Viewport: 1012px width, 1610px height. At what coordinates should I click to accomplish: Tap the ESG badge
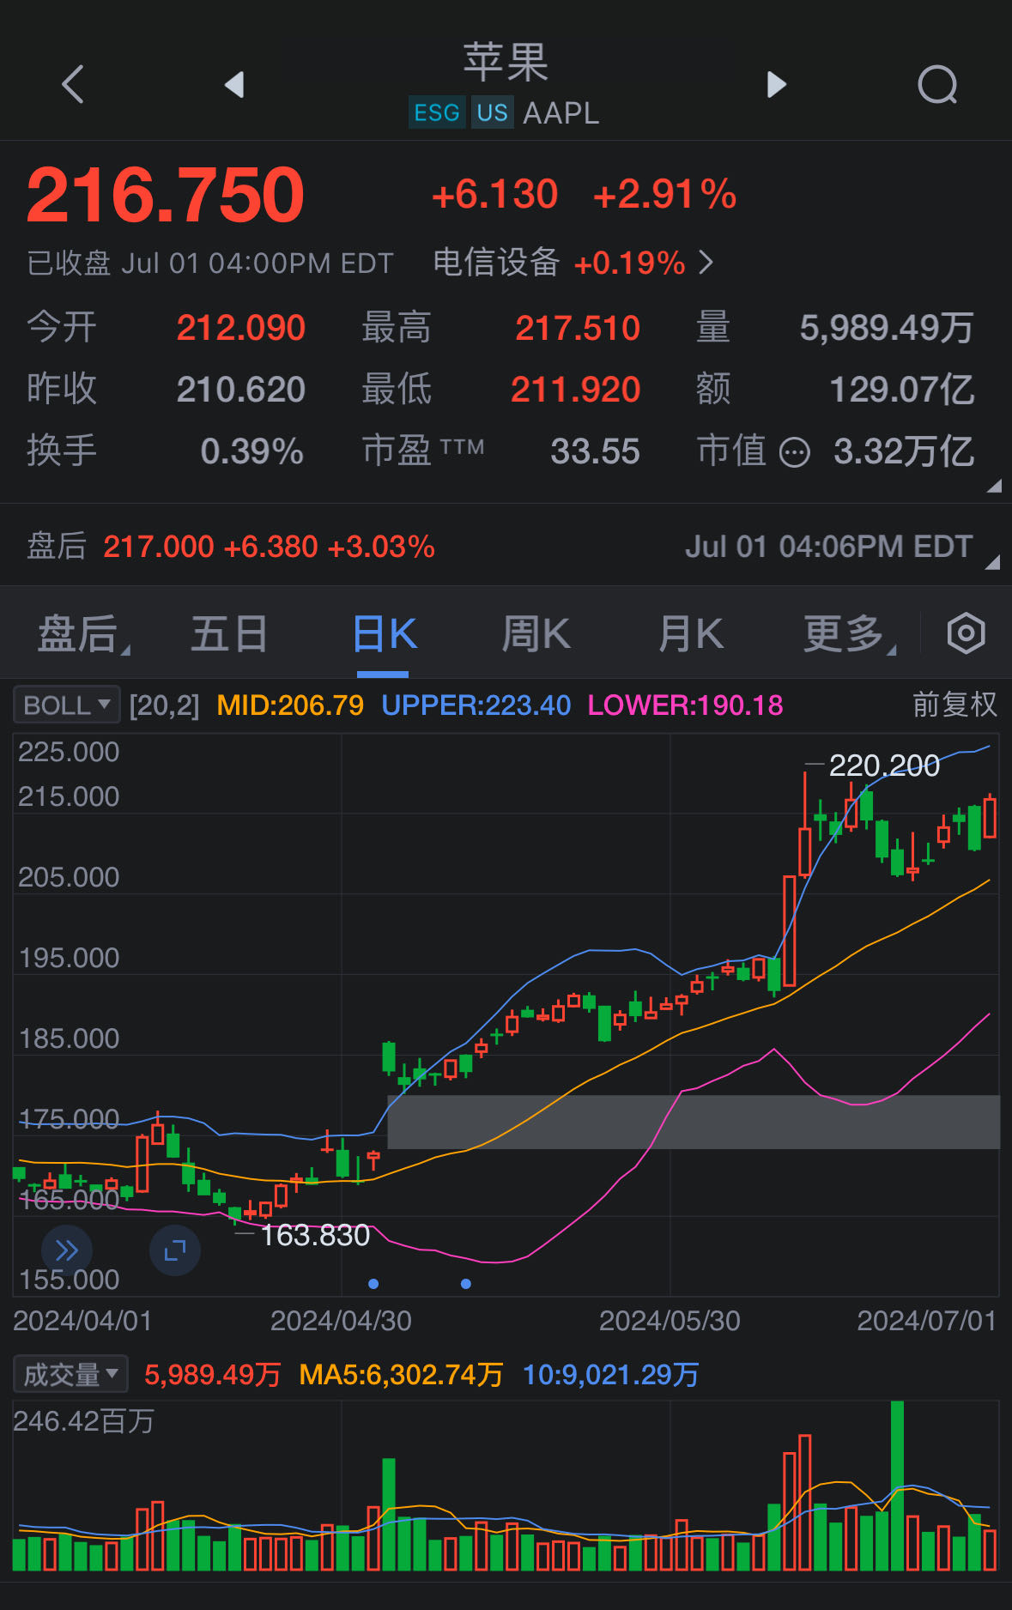pyautogui.click(x=437, y=112)
